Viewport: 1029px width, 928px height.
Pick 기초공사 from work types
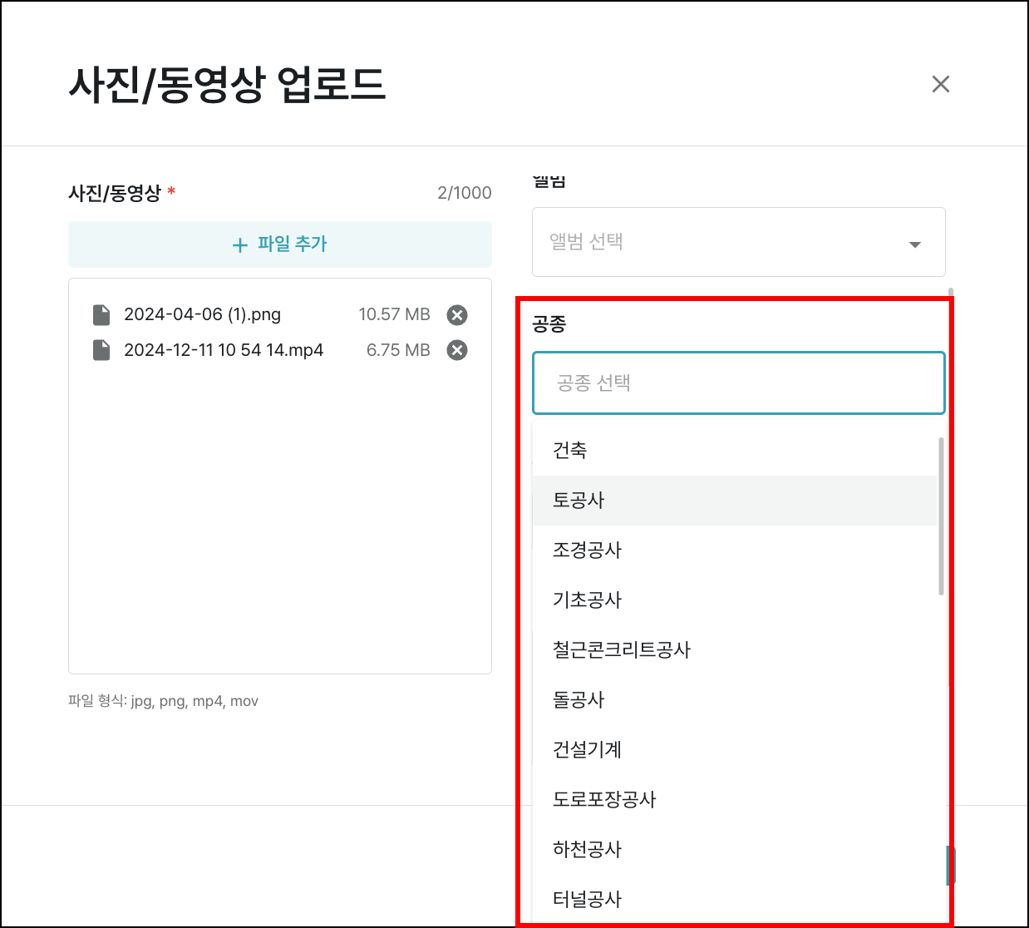click(587, 600)
